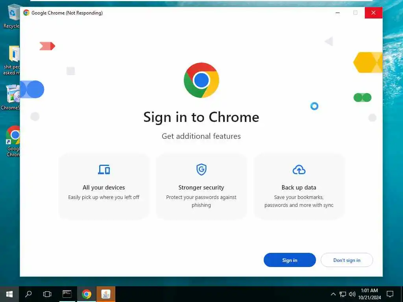The height and width of the screenshot is (302, 403).
Task: Minimize the Google Chrome window
Action: pyautogui.click(x=338, y=13)
